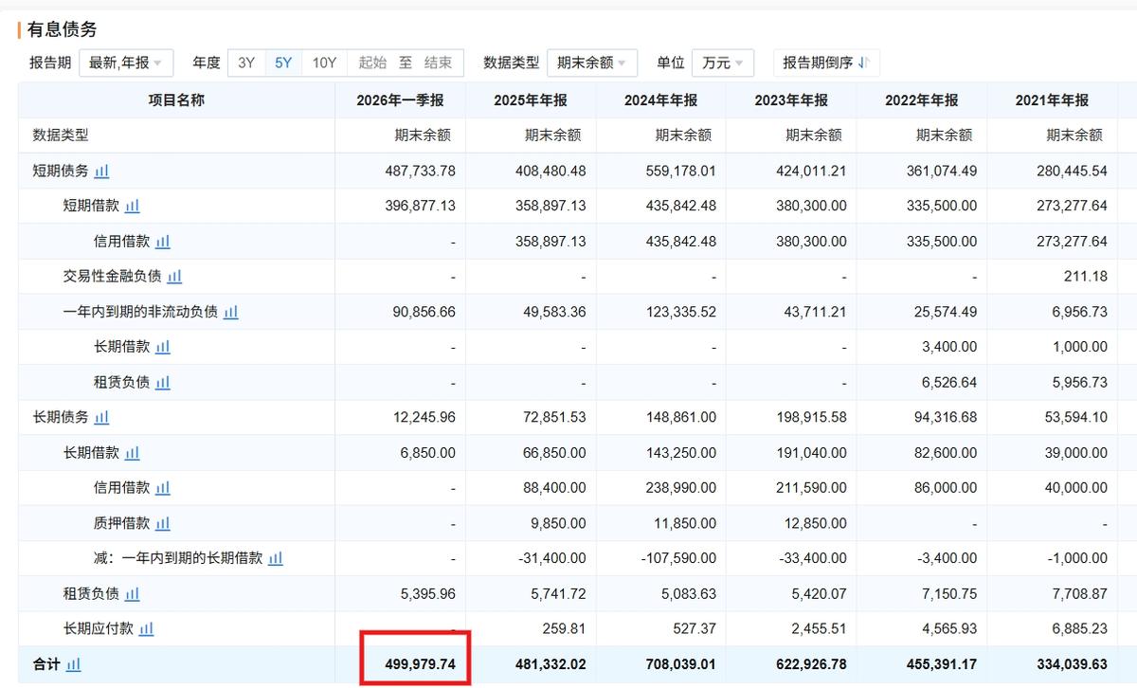This screenshot has width=1137, height=688.
Task: Click the 长期应付款 value 259.81
Action: 565,628
